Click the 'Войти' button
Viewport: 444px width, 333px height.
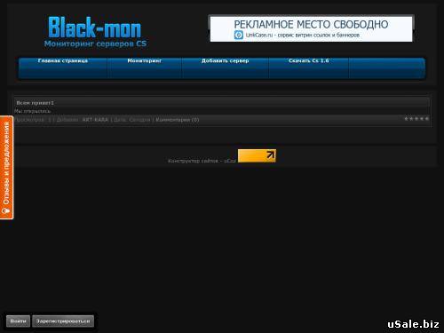18,321
